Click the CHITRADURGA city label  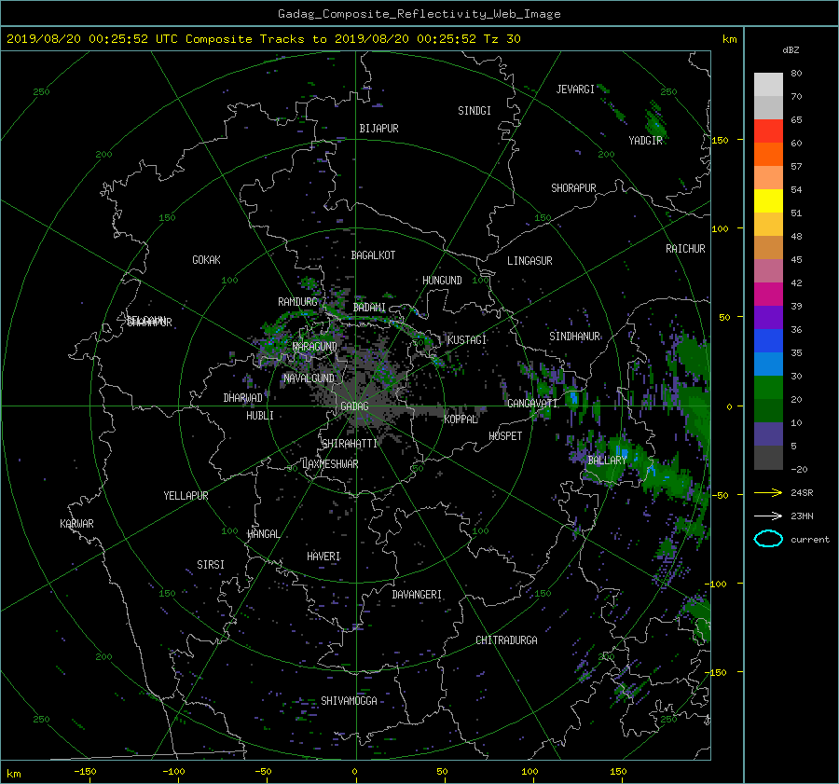[506, 640]
